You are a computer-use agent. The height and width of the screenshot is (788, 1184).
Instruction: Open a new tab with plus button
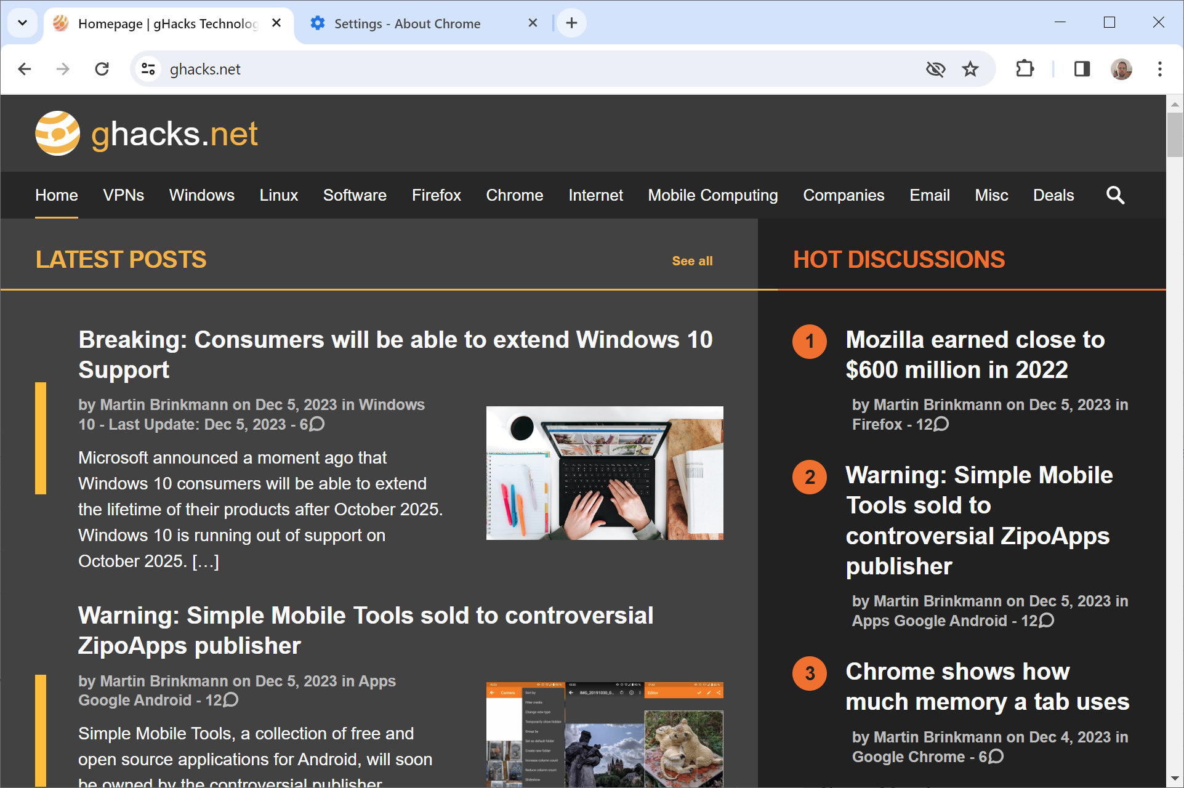[571, 23]
